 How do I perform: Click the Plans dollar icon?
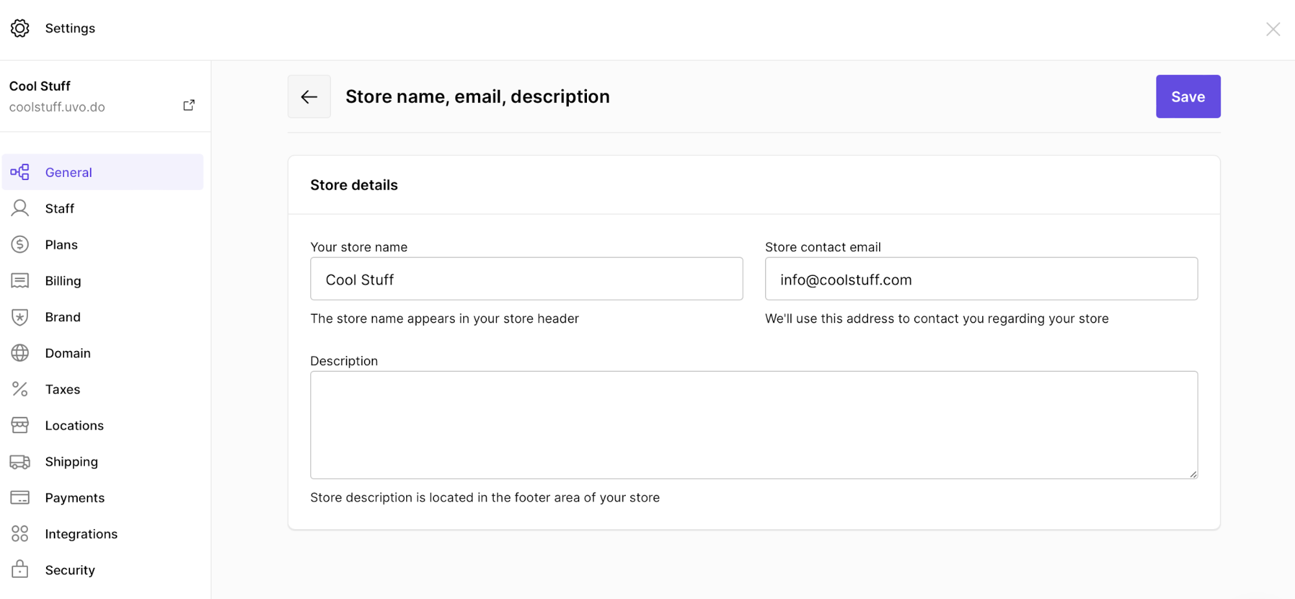(20, 244)
